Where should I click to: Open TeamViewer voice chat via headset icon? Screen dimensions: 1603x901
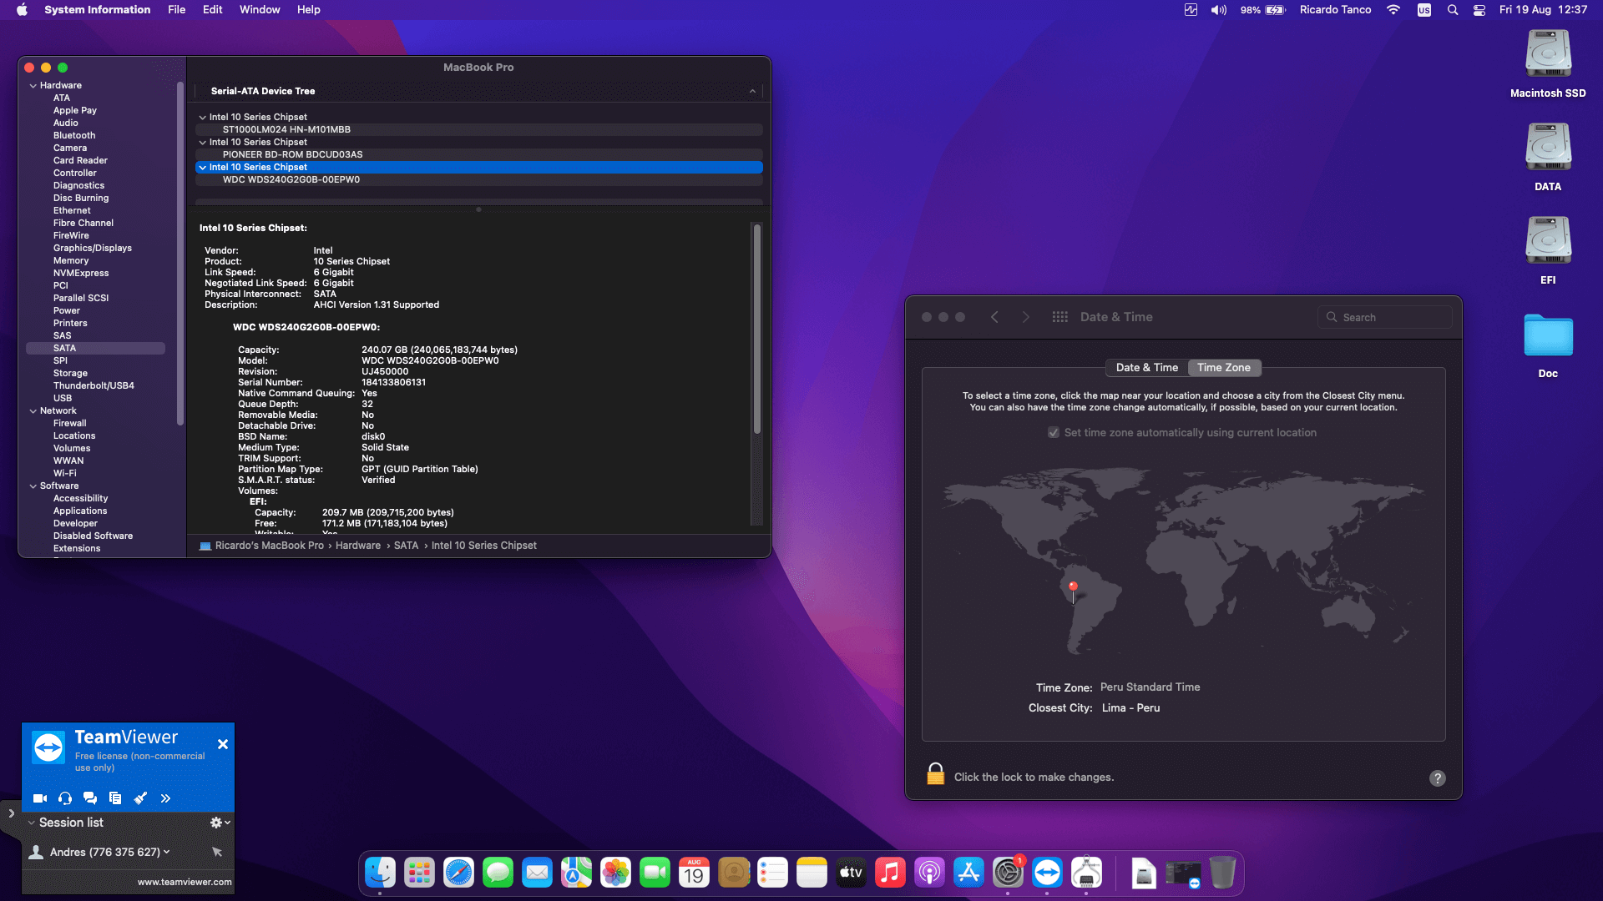[x=64, y=798]
